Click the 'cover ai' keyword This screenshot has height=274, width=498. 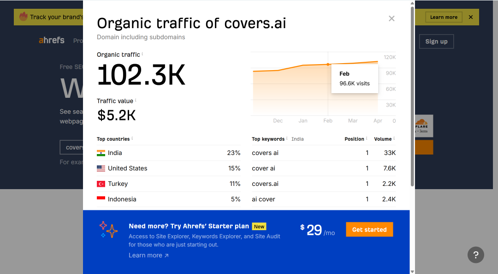pos(264,168)
